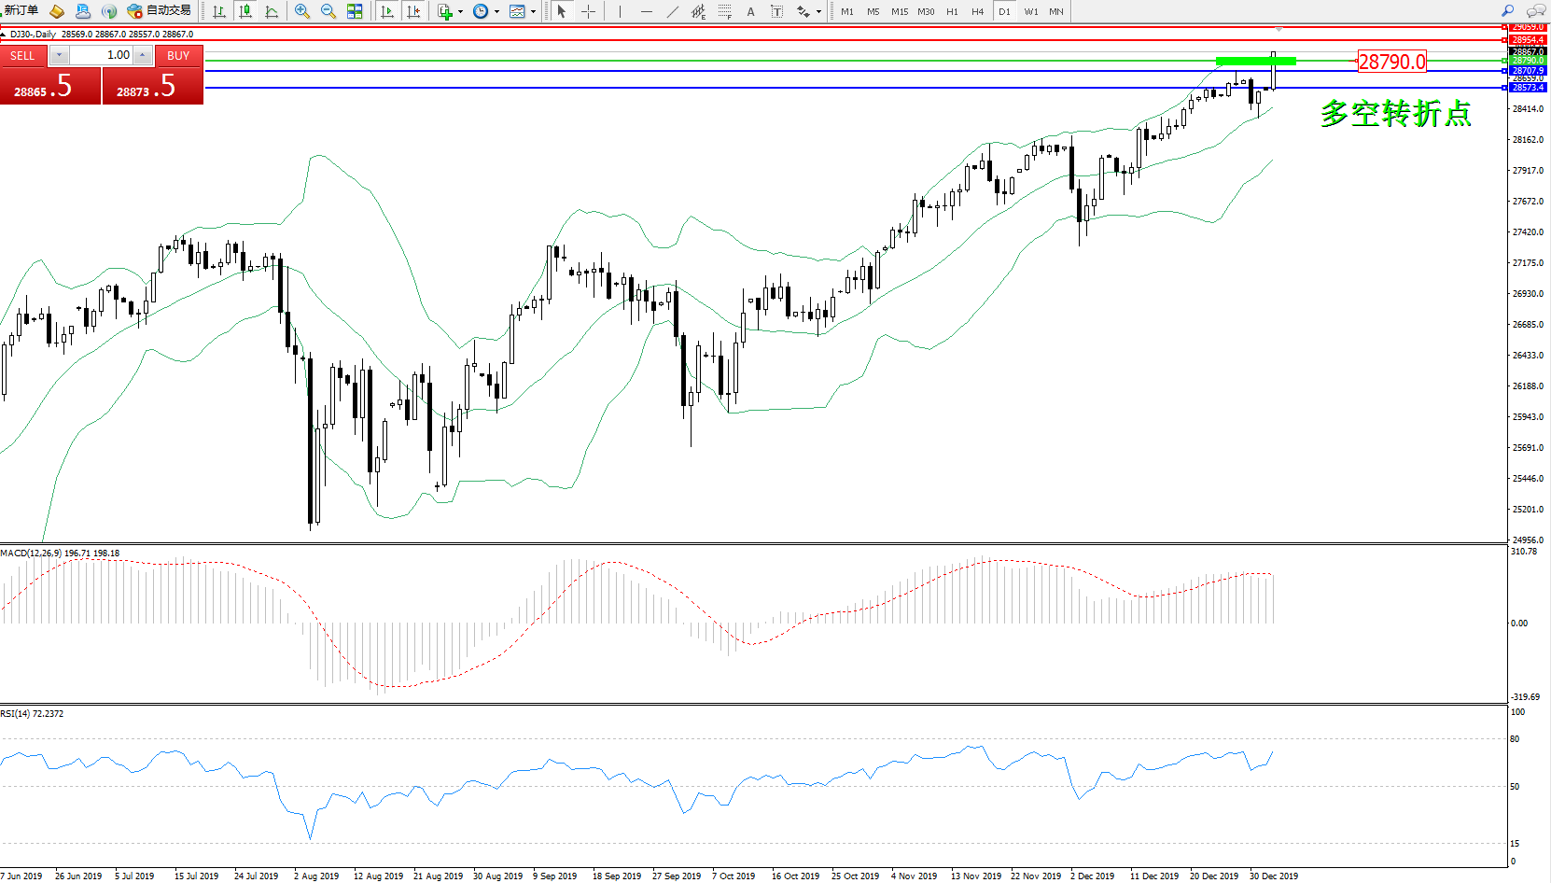Click the zoom in magnifier icon

coord(302,11)
